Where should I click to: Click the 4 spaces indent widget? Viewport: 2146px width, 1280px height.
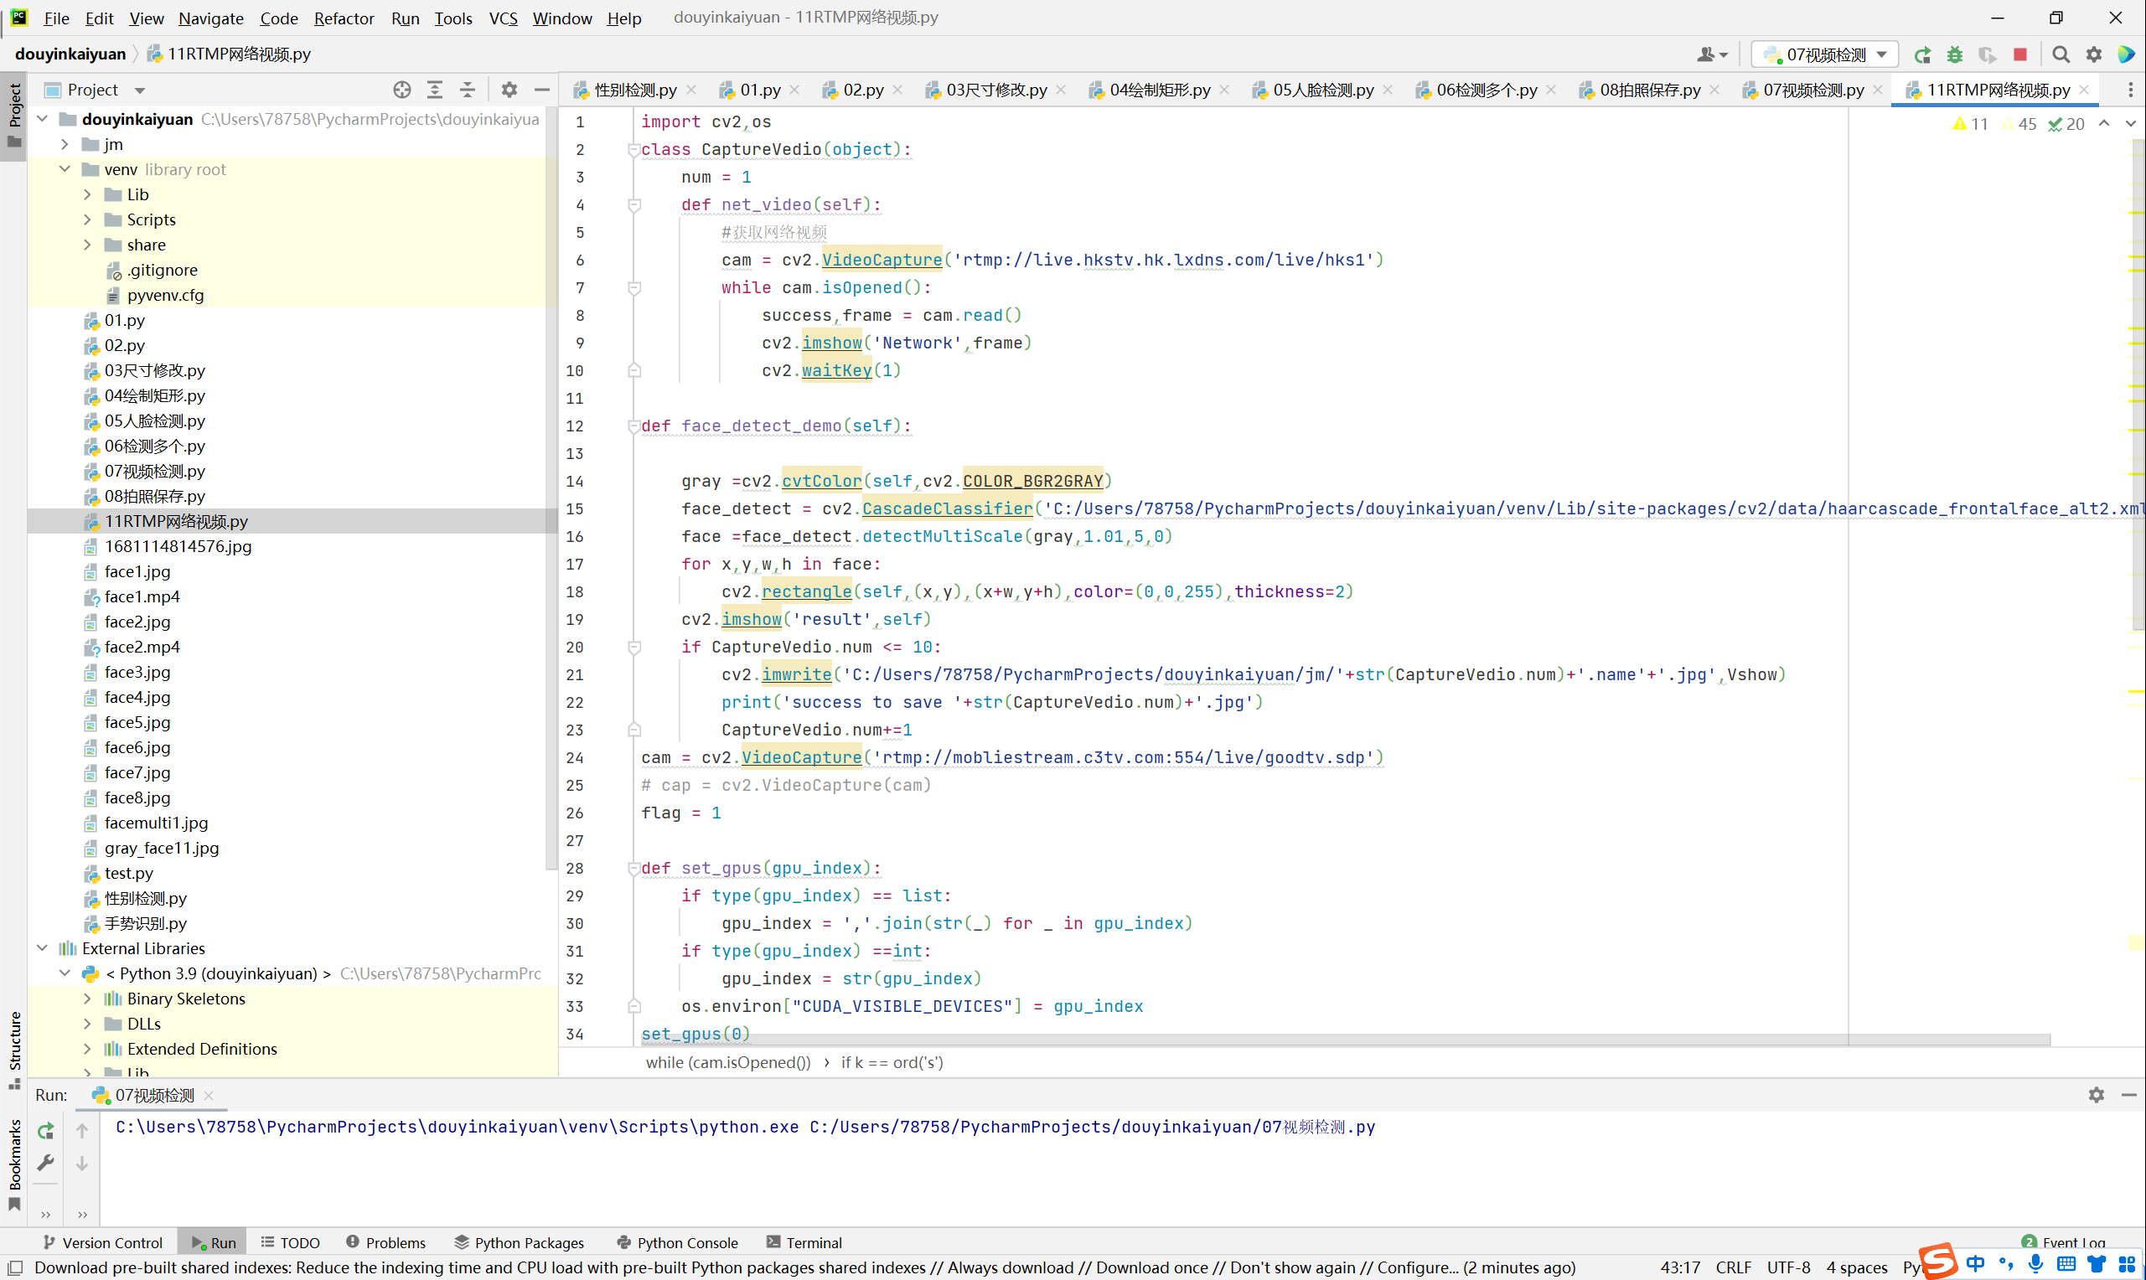click(x=1856, y=1267)
